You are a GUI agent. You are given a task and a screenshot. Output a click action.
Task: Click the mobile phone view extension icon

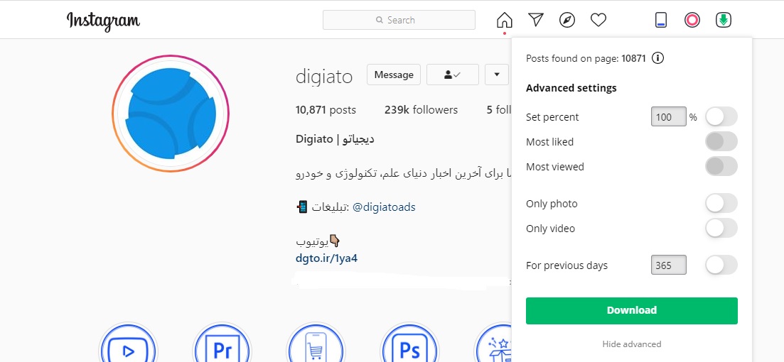661,20
